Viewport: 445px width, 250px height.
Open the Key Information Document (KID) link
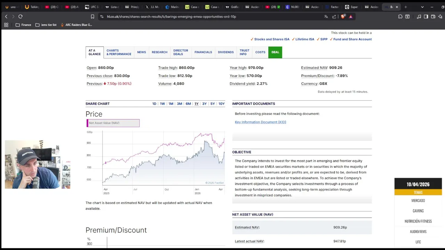[260, 122]
